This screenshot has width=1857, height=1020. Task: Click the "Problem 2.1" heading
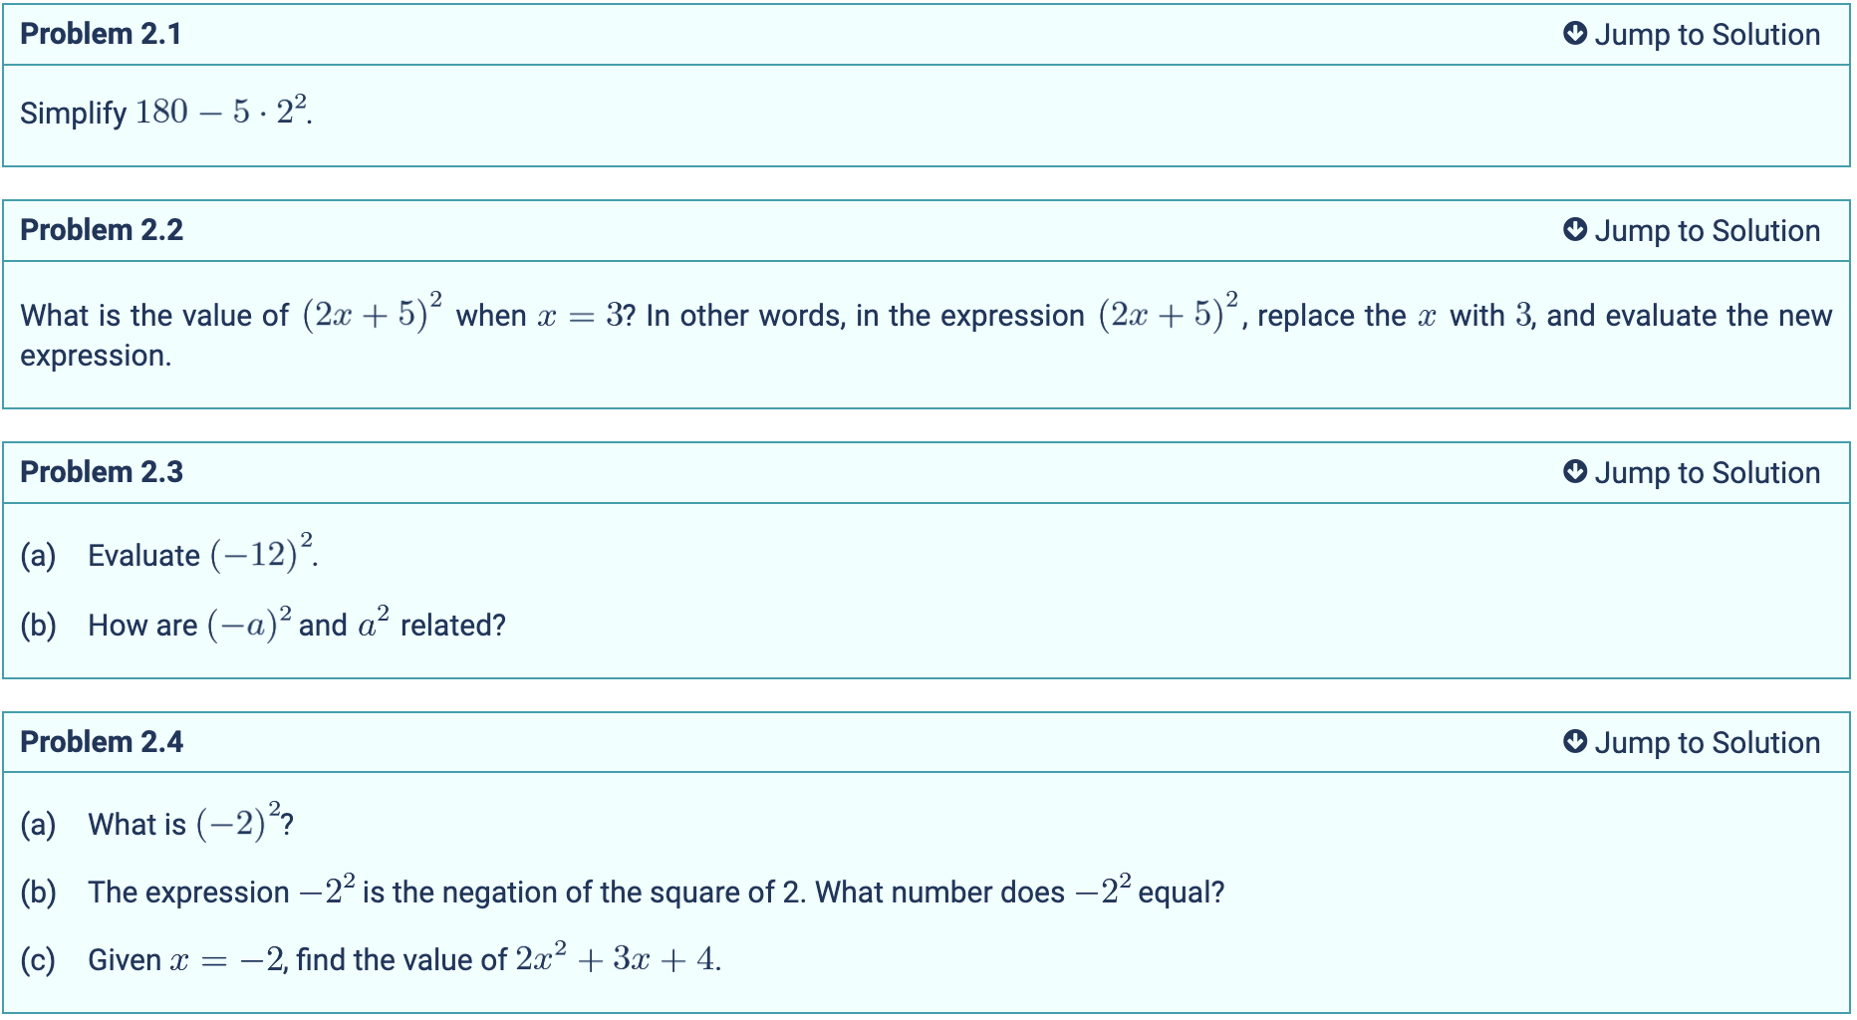pyautogui.click(x=101, y=34)
